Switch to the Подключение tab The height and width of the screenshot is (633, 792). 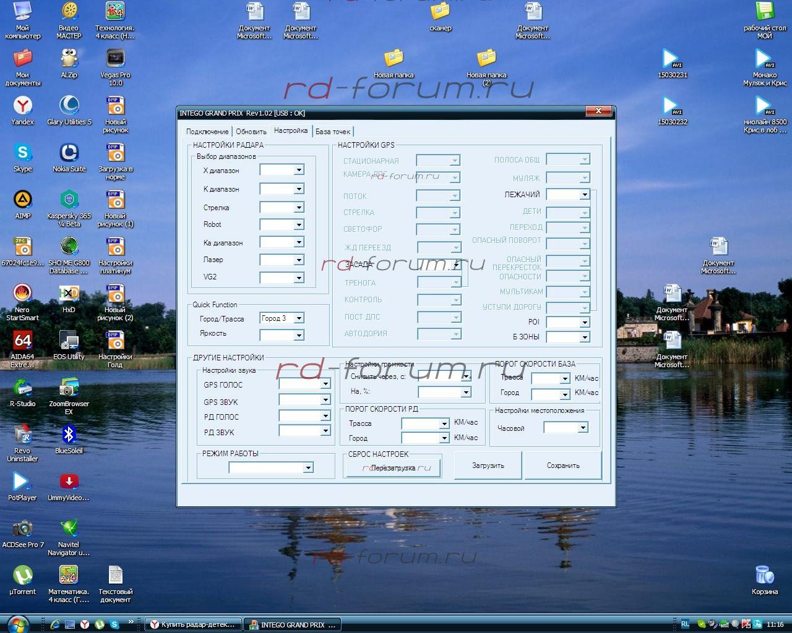(207, 132)
